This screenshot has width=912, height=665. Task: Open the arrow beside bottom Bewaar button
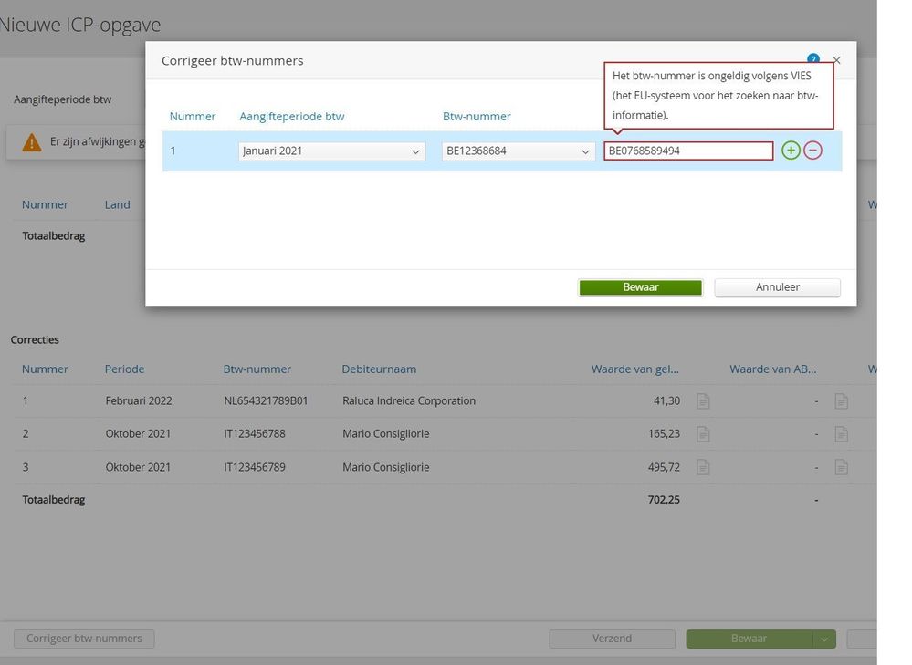click(x=824, y=639)
